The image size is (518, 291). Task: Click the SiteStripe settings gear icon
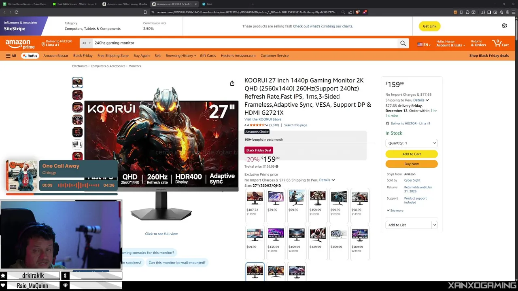click(x=504, y=26)
